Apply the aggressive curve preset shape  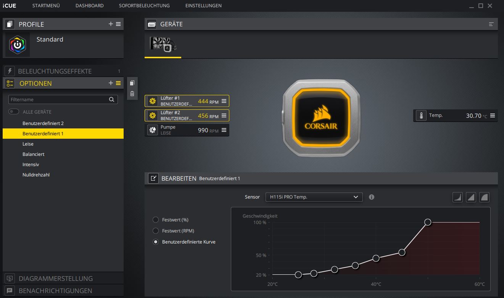pos(484,197)
